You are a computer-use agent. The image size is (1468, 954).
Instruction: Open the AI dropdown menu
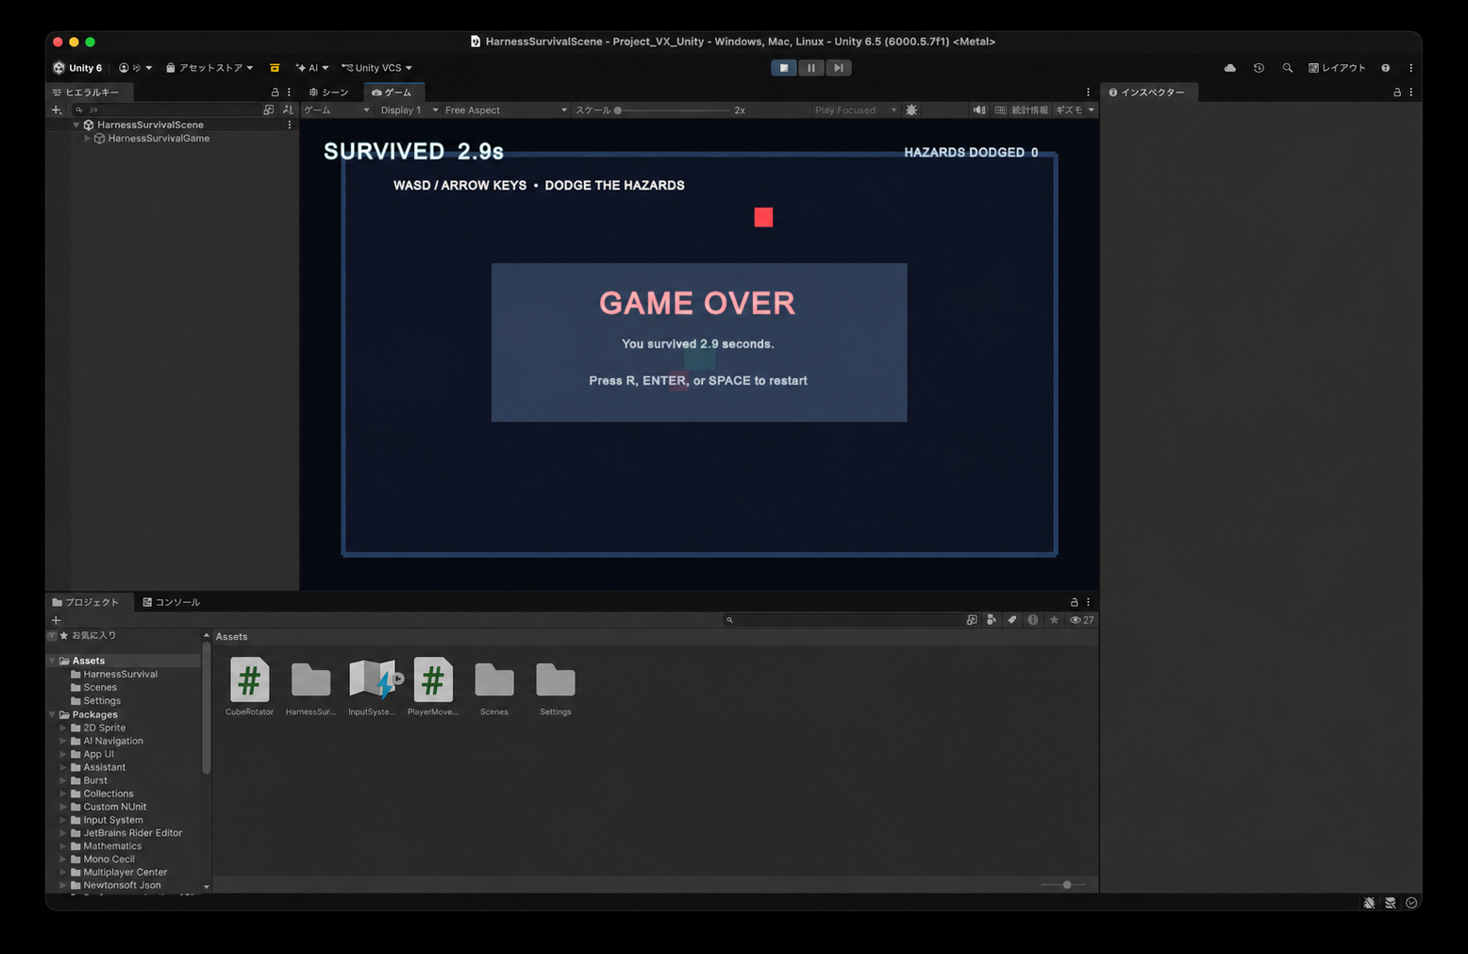pyautogui.click(x=312, y=68)
